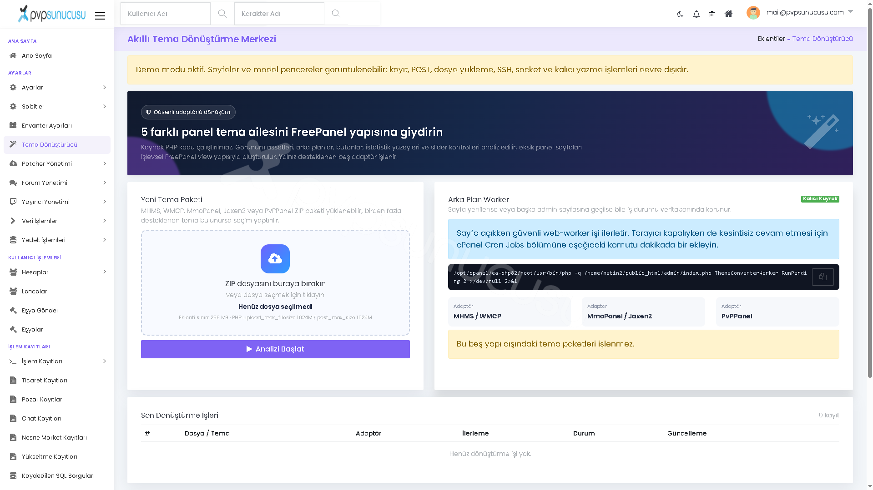873x490 pixels.
Task: Click the Yedek İşlemleri database icon
Action: [x=13, y=240]
